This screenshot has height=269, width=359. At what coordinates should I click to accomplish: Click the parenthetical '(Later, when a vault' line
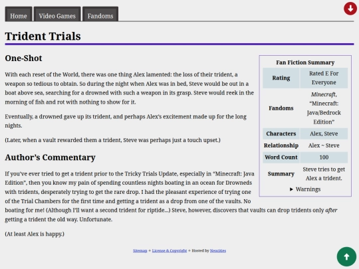click(112, 140)
